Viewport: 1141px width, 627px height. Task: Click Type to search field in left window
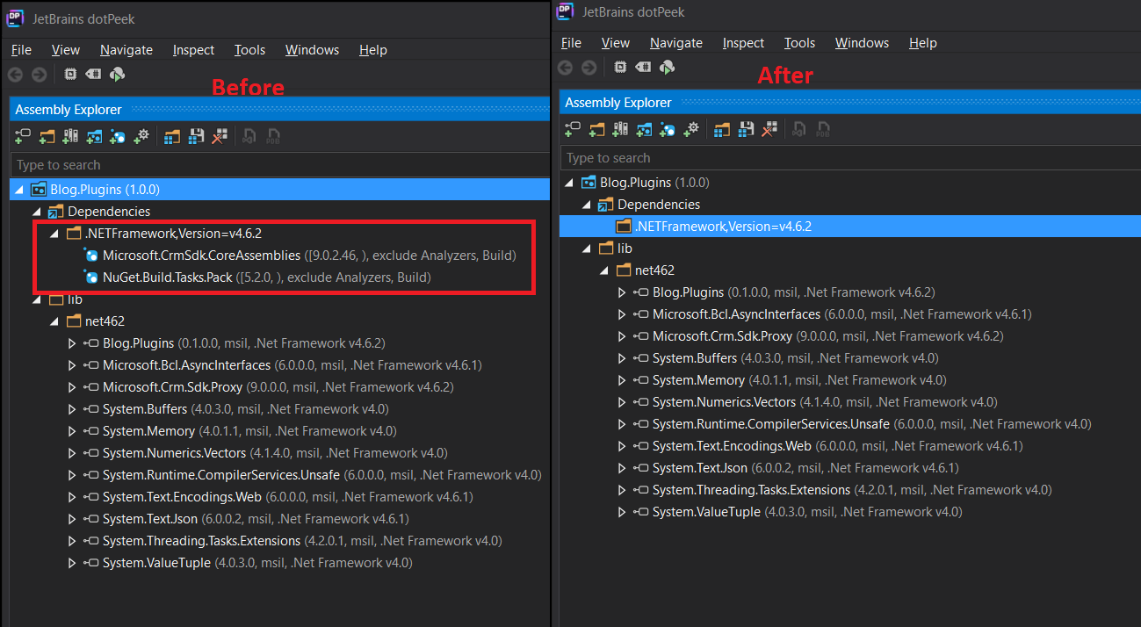pyautogui.click(x=279, y=165)
